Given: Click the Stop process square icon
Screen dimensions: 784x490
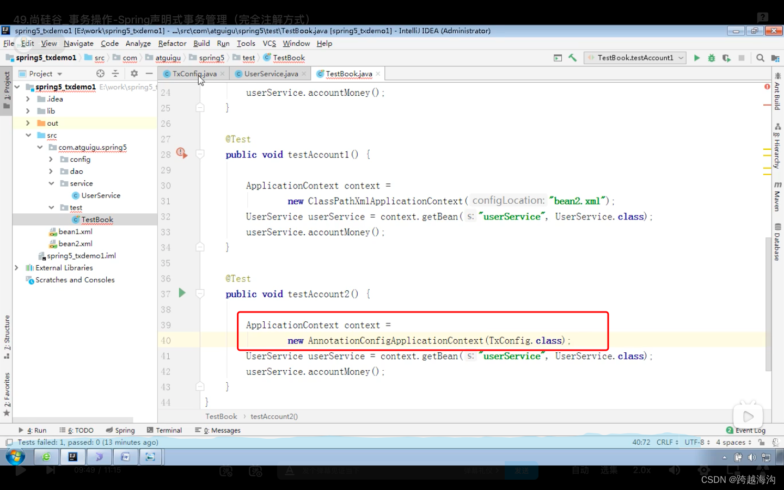Looking at the screenshot, I should click(741, 58).
